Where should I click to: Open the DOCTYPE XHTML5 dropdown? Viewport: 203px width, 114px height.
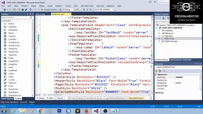pyautogui.click(x=113, y=10)
